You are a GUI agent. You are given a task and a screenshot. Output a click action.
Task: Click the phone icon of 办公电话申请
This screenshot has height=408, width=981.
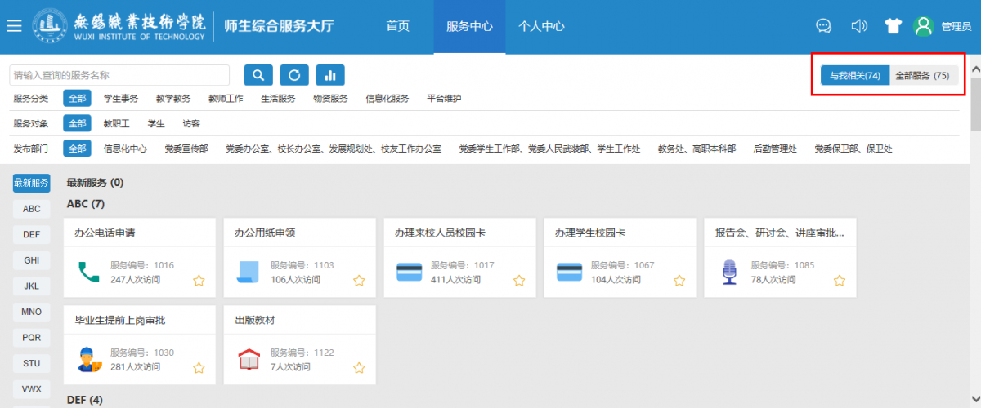click(88, 272)
